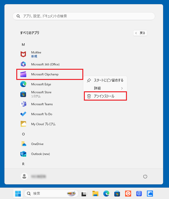
Task: Click the trash icon beside アンインストール
Action: point(89,96)
